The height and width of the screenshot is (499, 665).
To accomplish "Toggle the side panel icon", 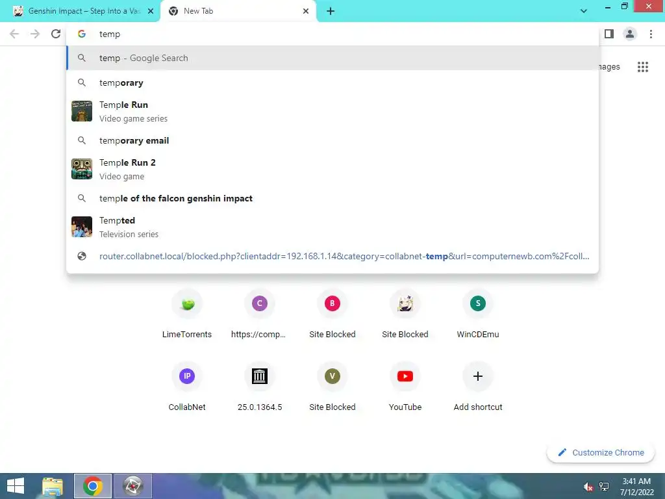I will click(609, 34).
